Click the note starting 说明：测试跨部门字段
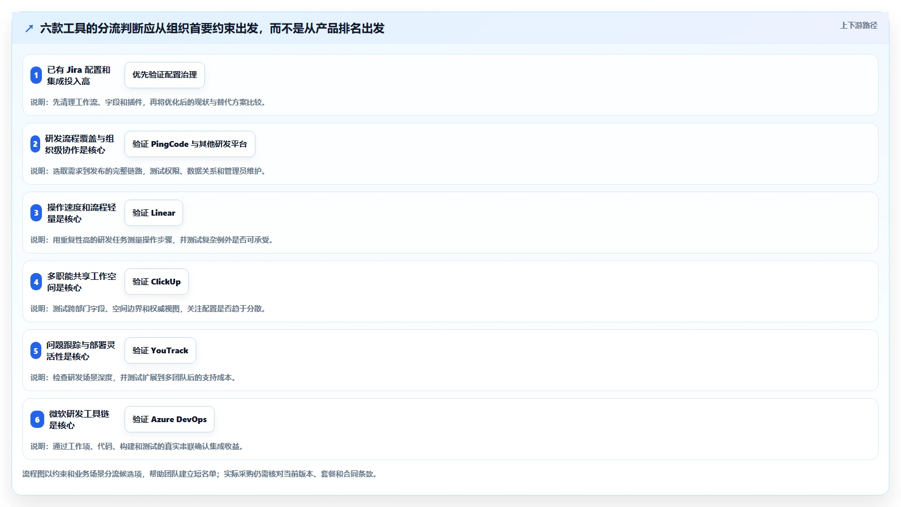The image size is (901, 507). [x=148, y=309]
